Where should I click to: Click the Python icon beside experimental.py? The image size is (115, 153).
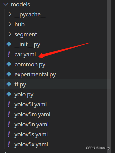pos(9,74)
